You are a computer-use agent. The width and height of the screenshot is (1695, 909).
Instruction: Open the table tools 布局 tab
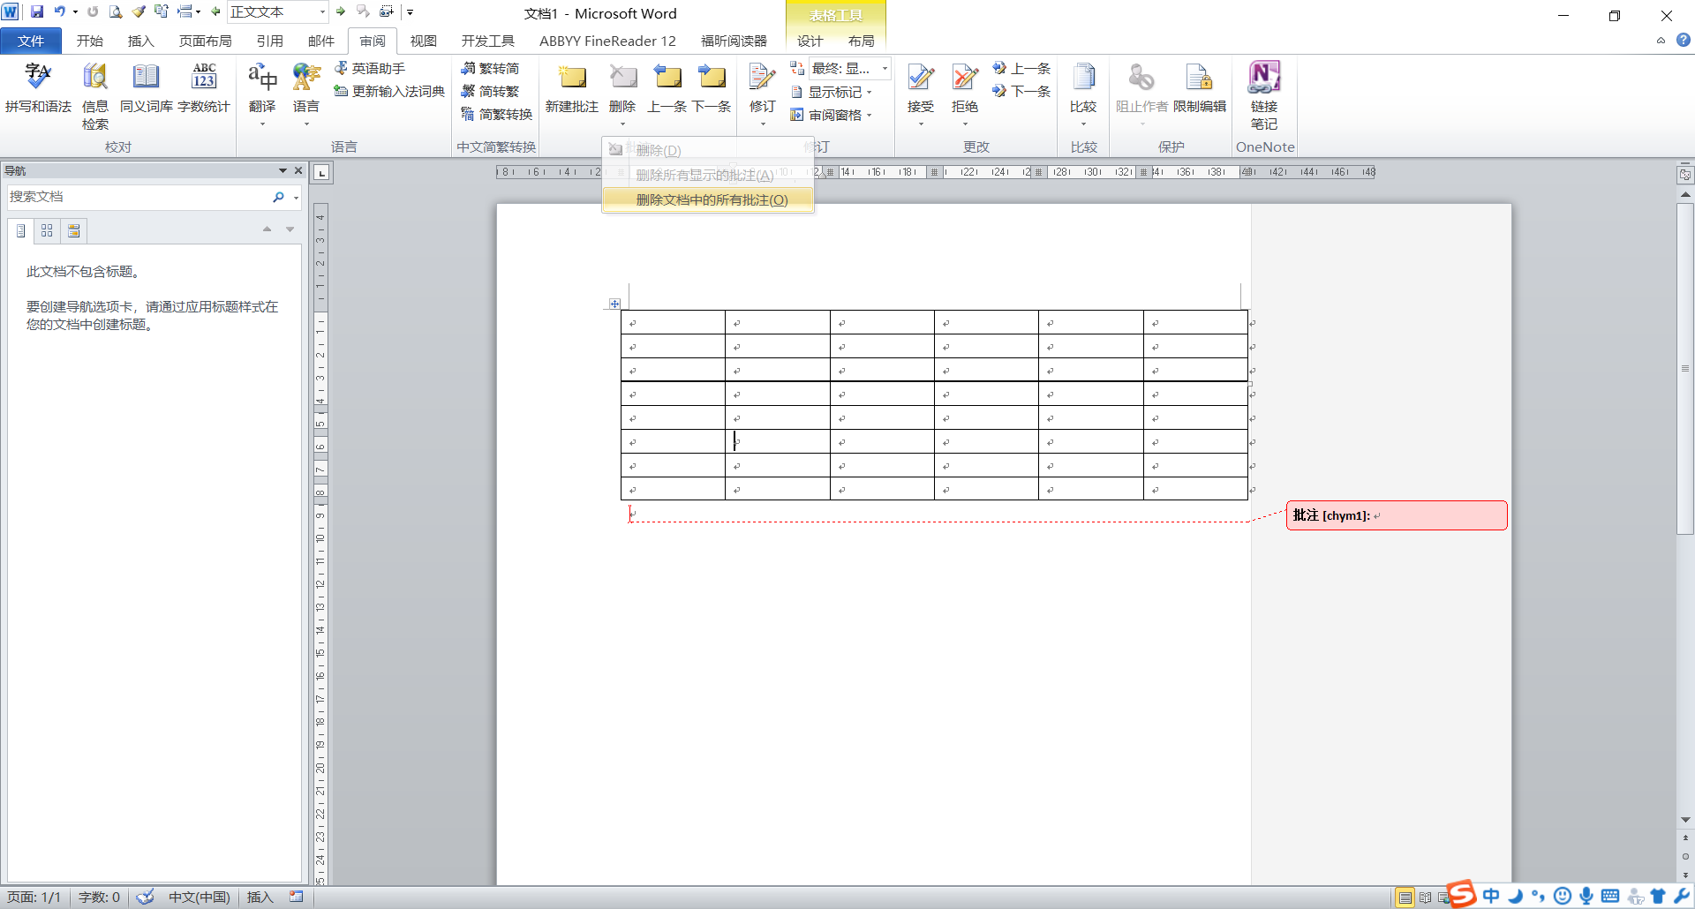pyautogui.click(x=862, y=41)
